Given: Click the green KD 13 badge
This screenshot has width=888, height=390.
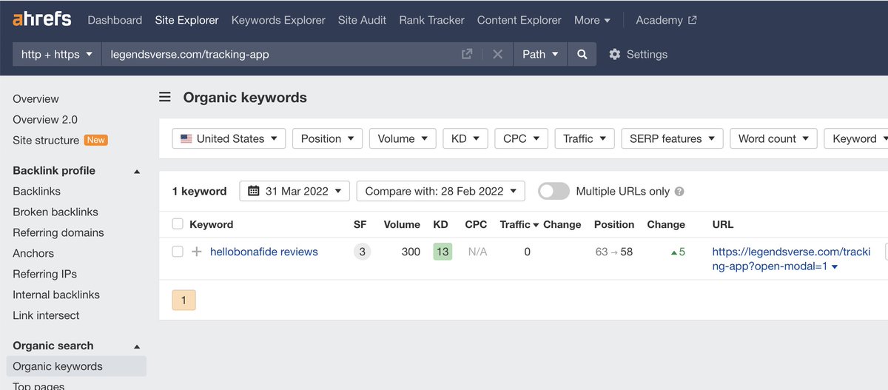Looking at the screenshot, I should pyautogui.click(x=443, y=252).
